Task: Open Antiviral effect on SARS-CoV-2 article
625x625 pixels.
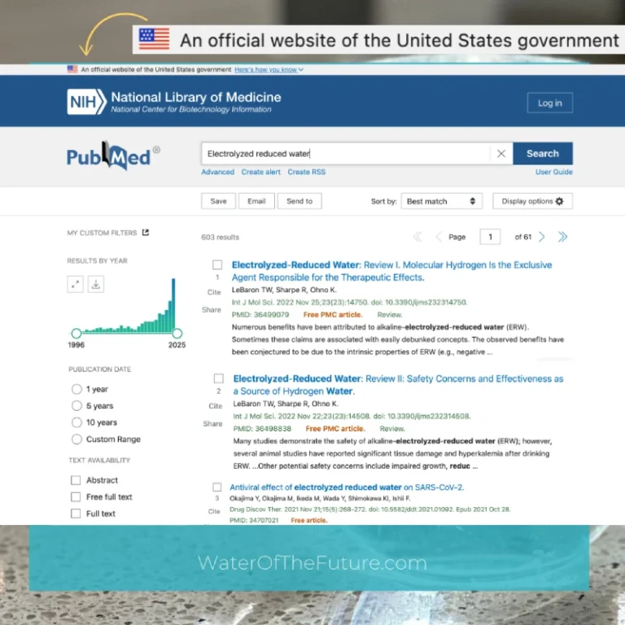Action: coord(347,487)
